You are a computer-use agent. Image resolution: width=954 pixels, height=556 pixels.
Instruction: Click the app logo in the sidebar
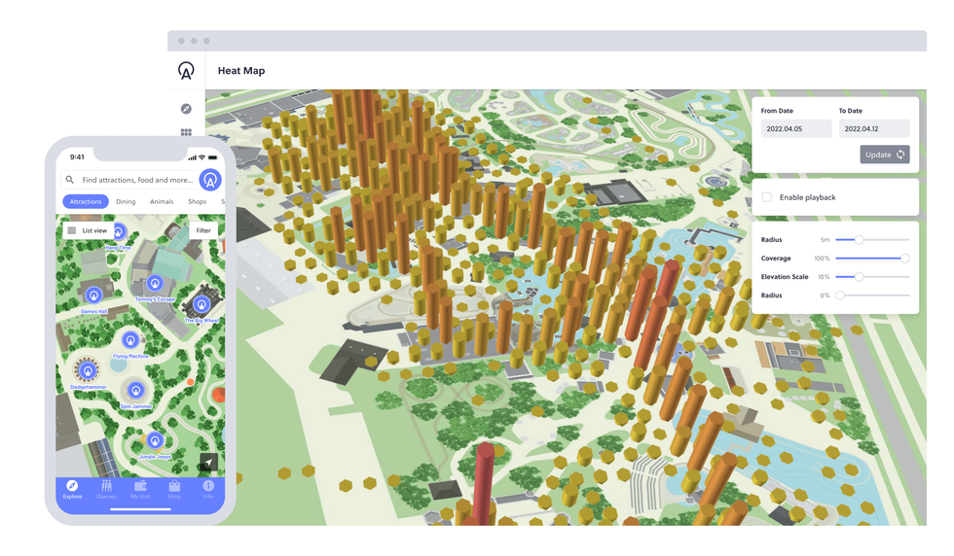point(186,71)
